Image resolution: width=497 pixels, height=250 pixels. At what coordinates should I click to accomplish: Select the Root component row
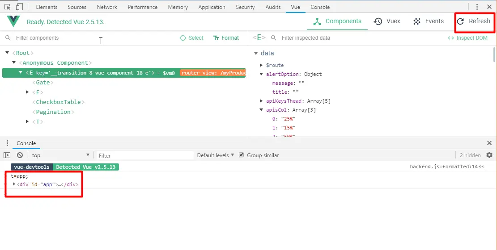23,53
